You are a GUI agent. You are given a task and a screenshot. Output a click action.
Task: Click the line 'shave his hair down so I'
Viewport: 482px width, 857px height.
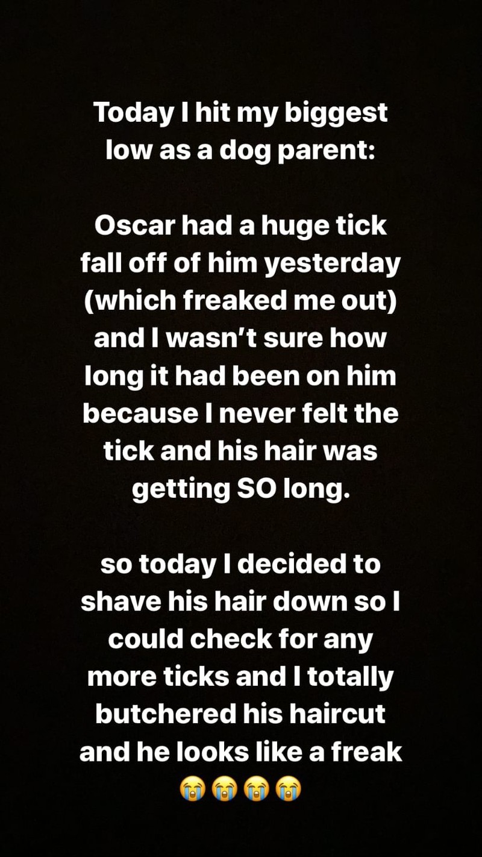(240, 601)
